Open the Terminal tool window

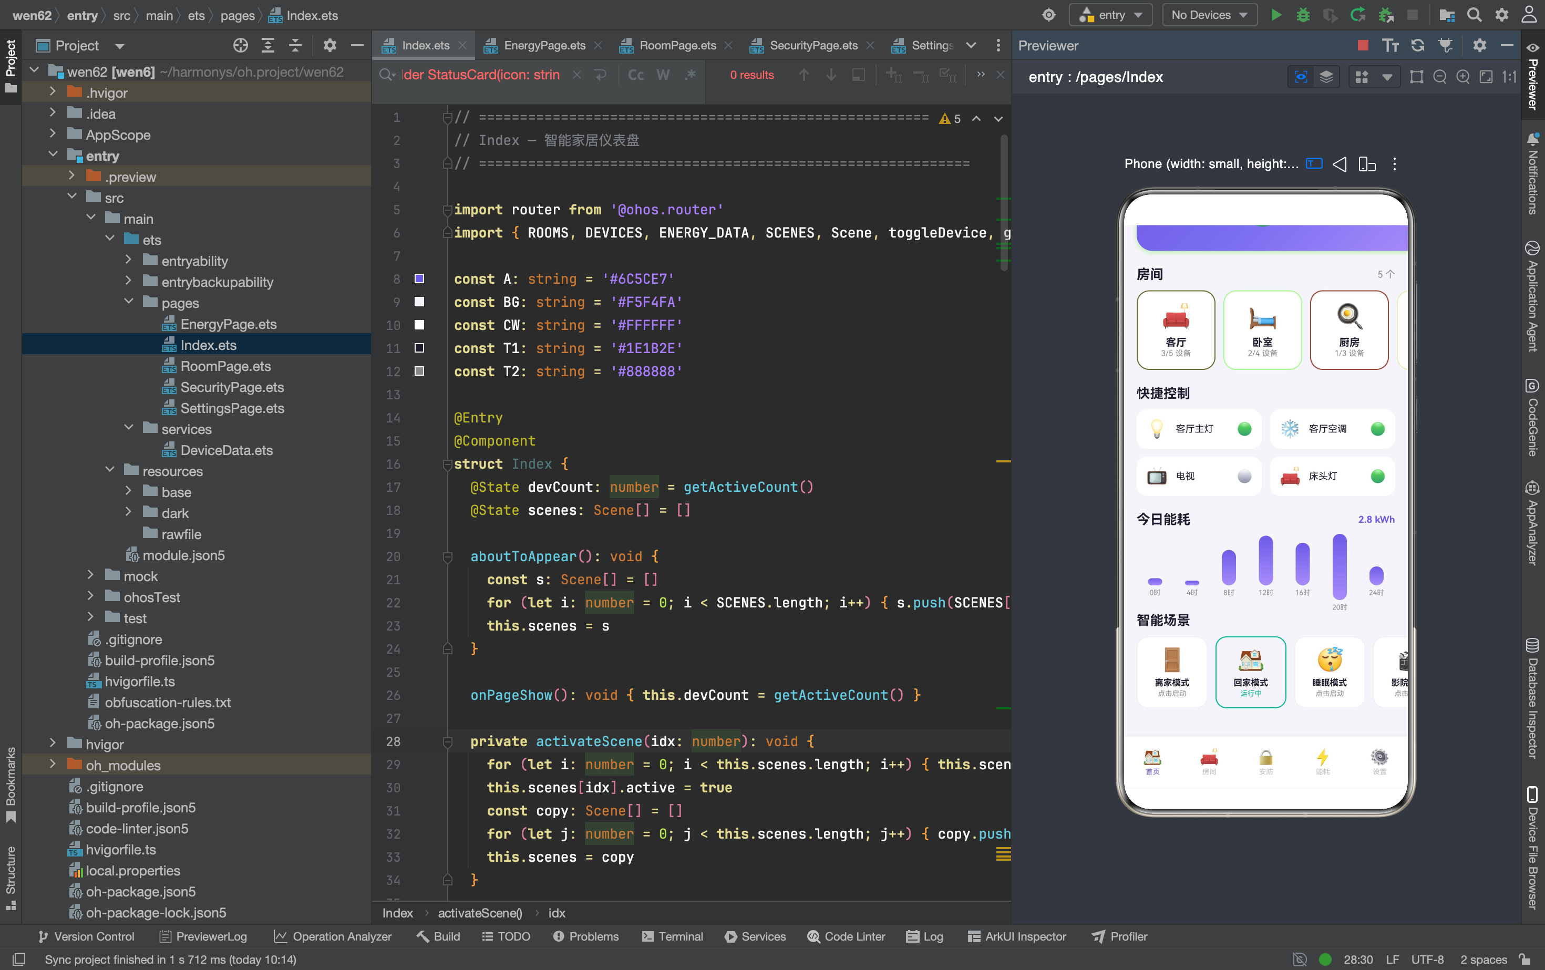coord(673,936)
